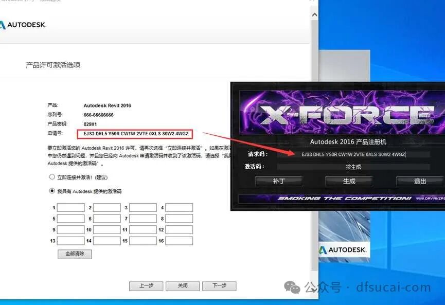The width and height of the screenshot is (445, 305).
Task: Click the request code EJS3 DHL5 text
Action: pyautogui.click(x=136, y=134)
